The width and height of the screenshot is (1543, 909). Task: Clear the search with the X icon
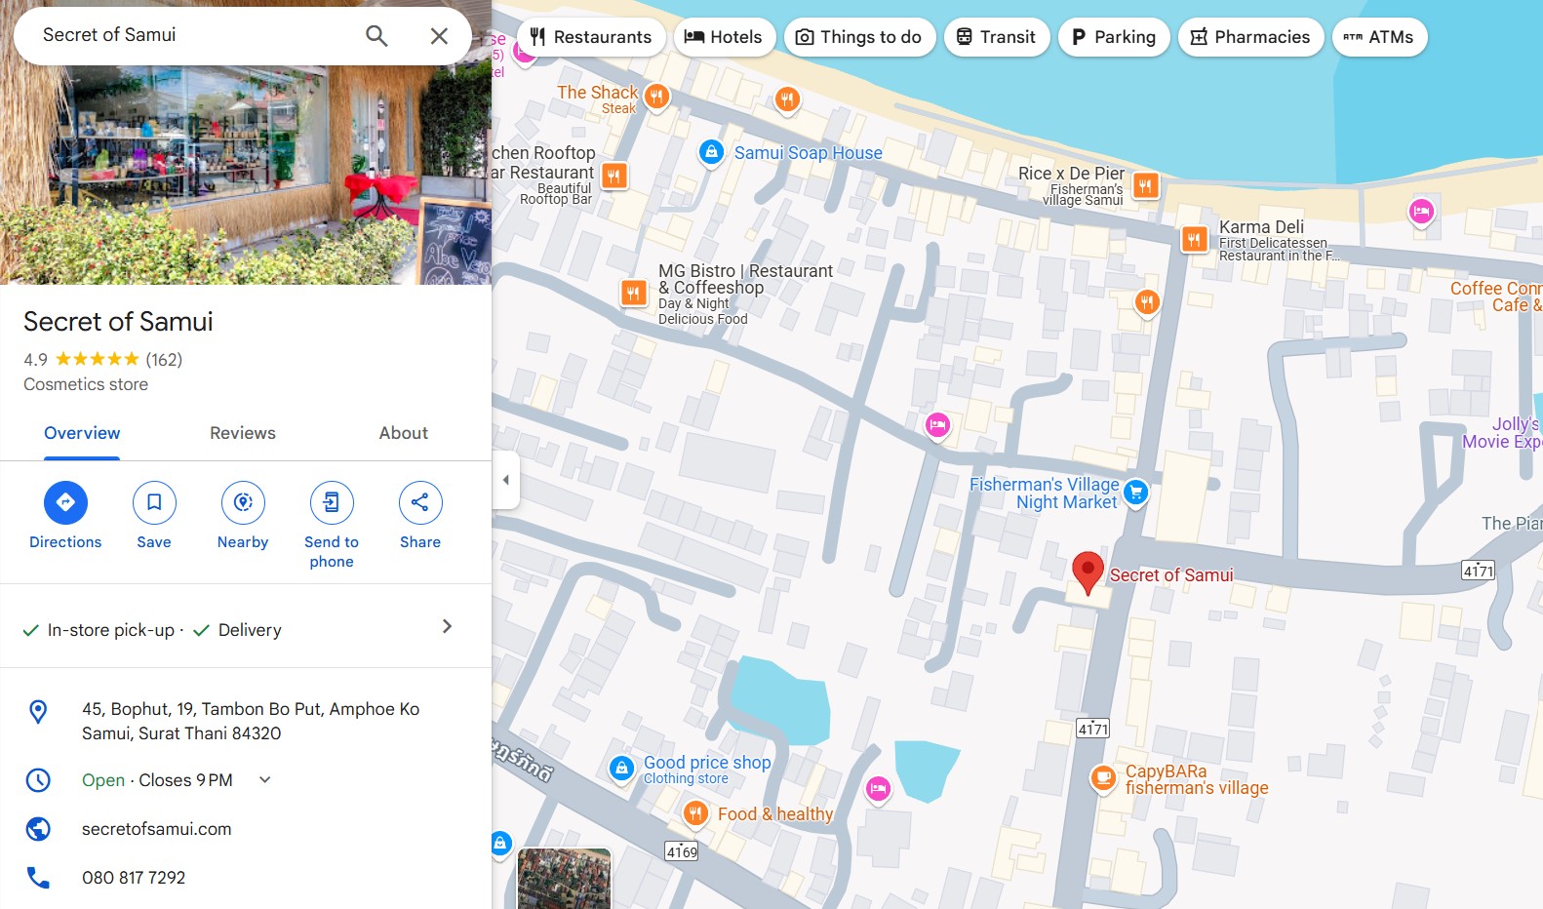tap(439, 36)
